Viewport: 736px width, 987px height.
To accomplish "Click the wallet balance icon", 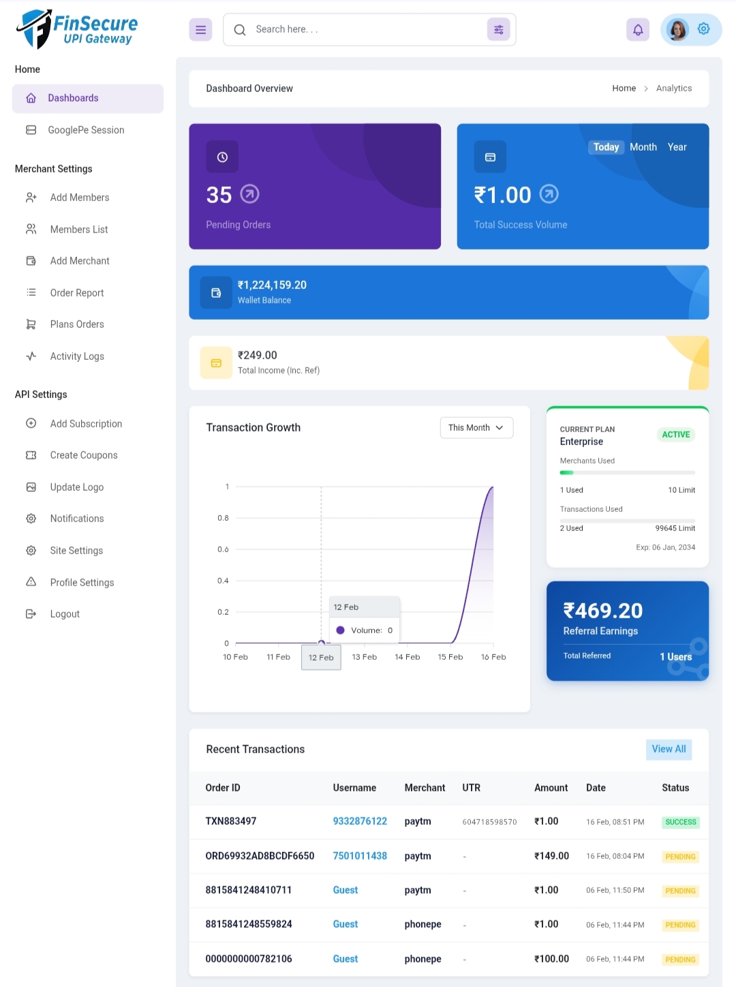I will coord(216,293).
